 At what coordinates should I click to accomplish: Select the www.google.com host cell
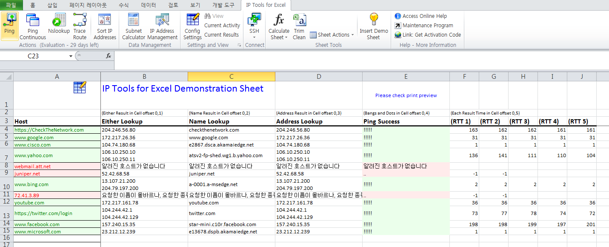57,137
